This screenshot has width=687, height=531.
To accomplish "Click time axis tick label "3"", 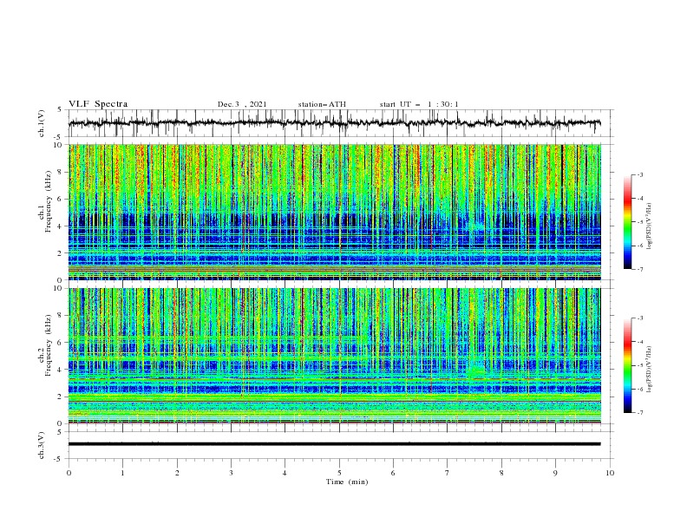I will coord(231,473).
